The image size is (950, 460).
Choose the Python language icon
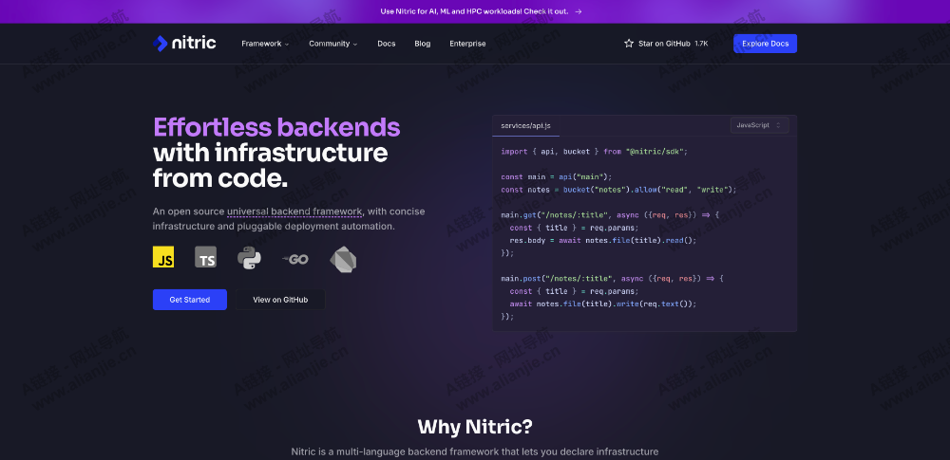coord(249,258)
